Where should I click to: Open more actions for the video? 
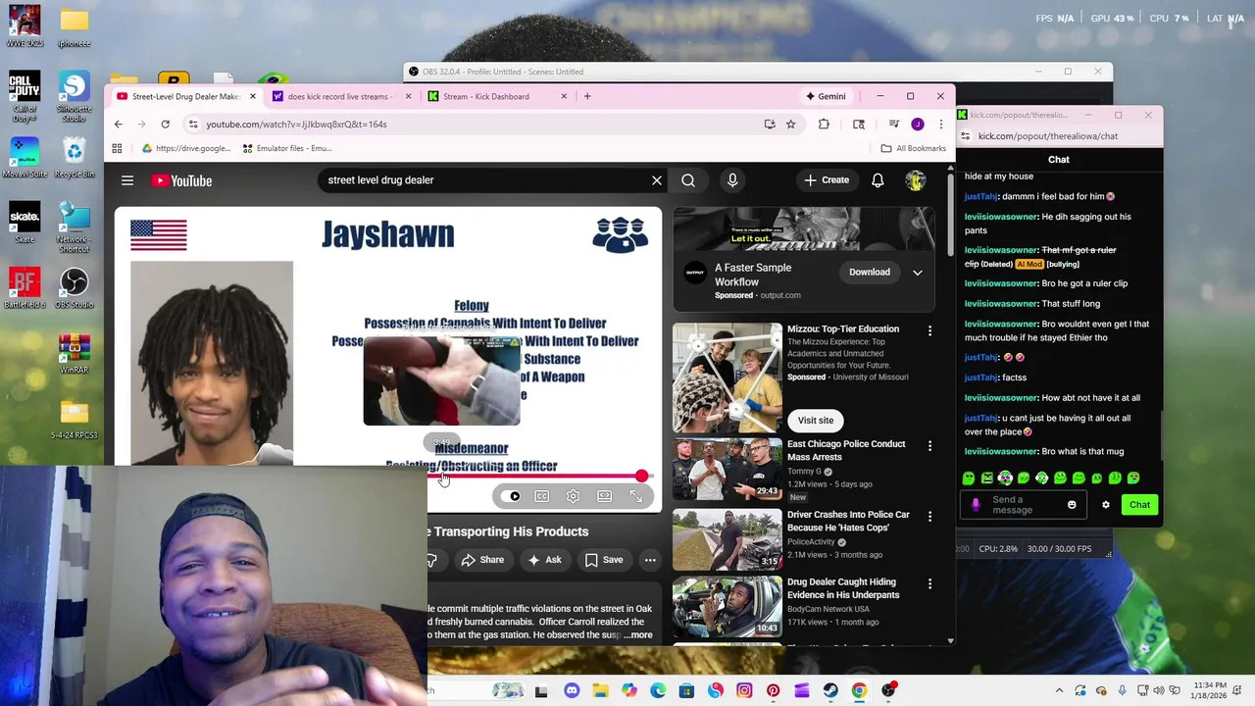coord(649,560)
